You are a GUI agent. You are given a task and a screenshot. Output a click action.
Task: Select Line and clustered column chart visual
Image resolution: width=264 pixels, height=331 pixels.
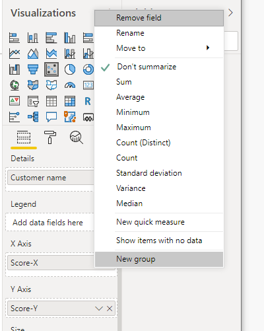coord(88,54)
